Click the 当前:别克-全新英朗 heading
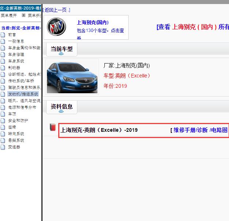This screenshot has height=221, width=229. [21, 28]
